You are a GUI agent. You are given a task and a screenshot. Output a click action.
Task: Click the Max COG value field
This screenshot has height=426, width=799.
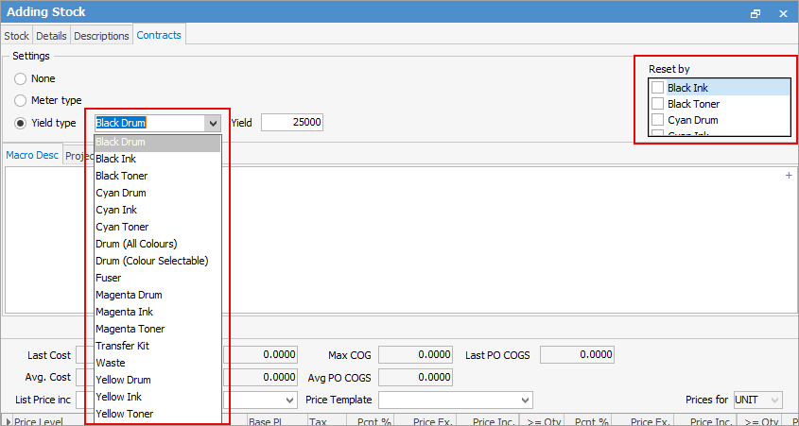click(x=415, y=355)
